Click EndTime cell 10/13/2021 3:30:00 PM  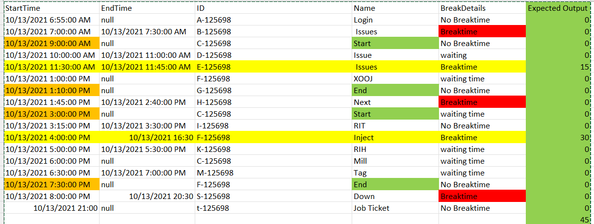click(147, 126)
